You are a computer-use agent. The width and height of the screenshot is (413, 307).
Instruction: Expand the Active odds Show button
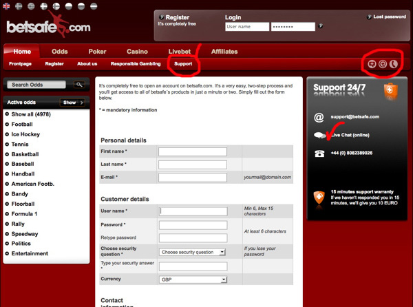(73, 103)
